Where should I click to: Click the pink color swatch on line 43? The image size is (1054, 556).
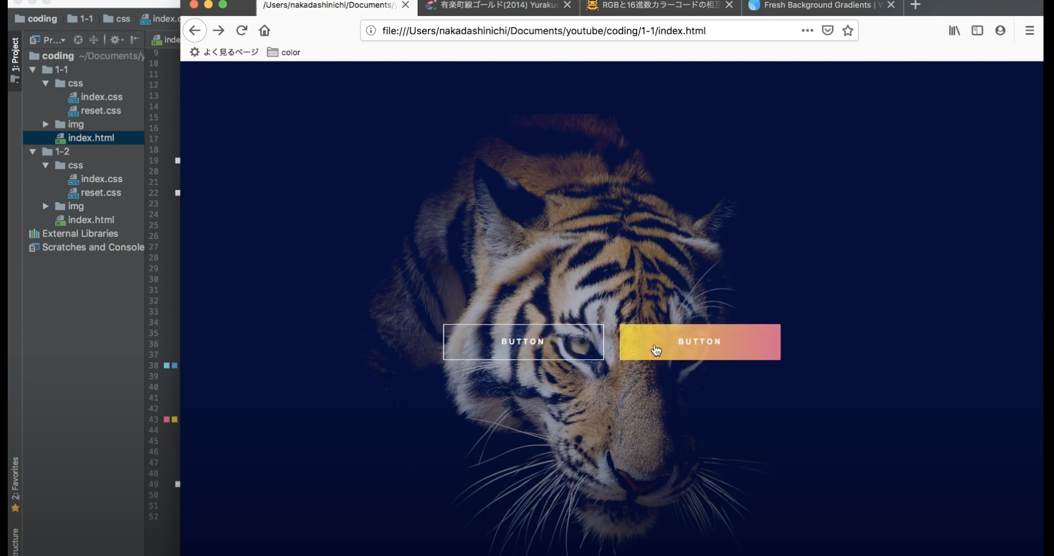pyautogui.click(x=166, y=420)
